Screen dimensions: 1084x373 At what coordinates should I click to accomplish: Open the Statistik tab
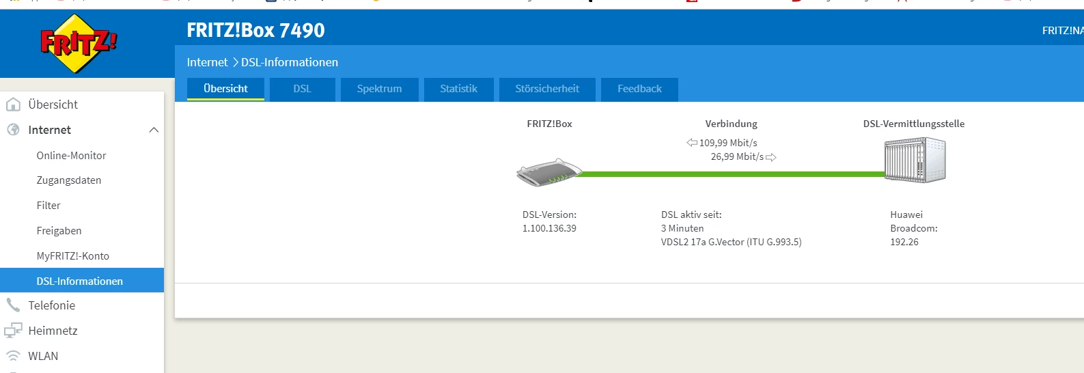[x=458, y=89]
